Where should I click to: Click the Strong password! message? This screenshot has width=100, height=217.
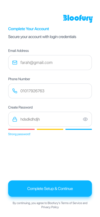pos(19,134)
